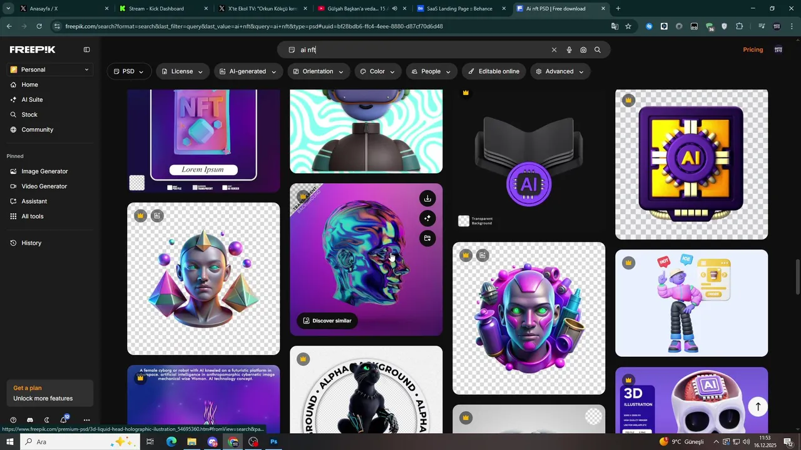Image resolution: width=801 pixels, height=450 pixels.
Task: Open the AI-generated filter dropdown
Action: click(x=248, y=71)
